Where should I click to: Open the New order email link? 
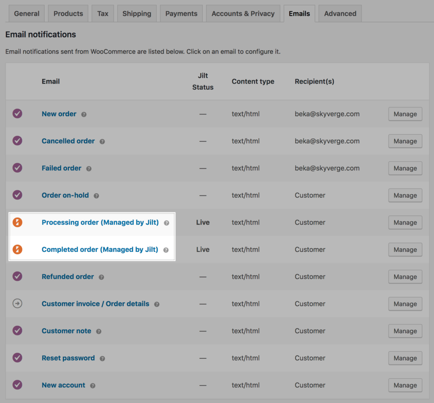coord(59,114)
